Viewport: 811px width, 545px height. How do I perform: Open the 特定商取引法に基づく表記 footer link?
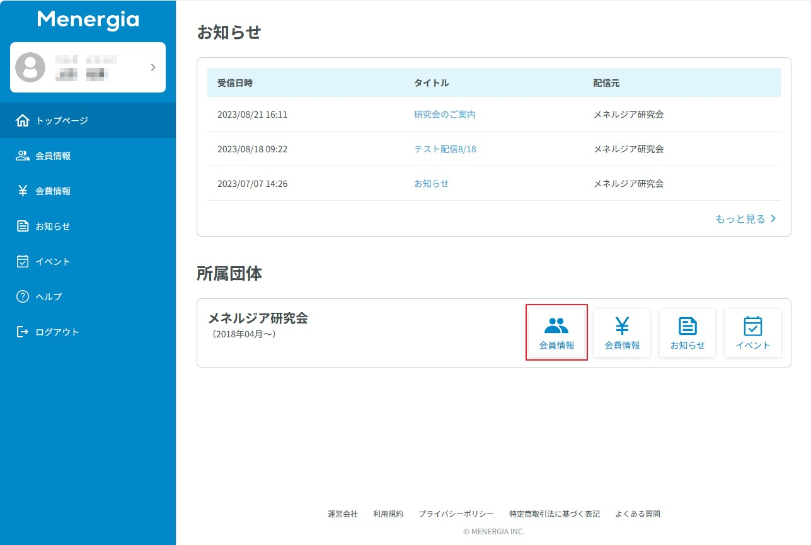[x=555, y=514]
